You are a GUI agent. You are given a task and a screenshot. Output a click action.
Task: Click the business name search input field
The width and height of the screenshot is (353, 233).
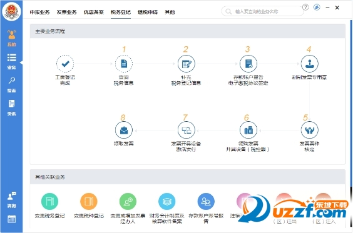pos(262,11)
